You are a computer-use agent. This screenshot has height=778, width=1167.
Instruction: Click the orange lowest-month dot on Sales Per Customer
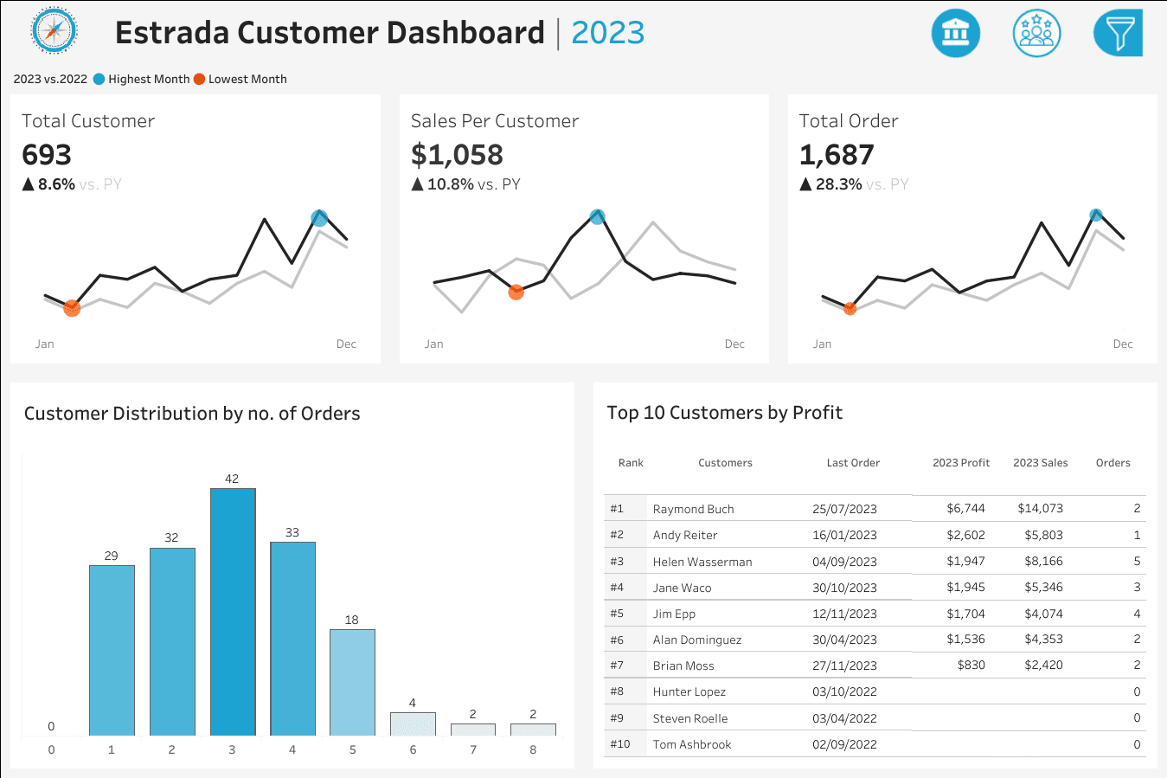pos(516,293)
